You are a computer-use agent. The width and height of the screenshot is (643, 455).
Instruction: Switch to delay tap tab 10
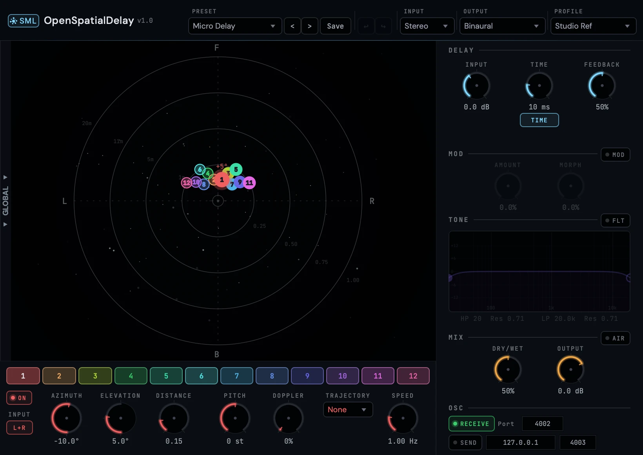[343, 376]
